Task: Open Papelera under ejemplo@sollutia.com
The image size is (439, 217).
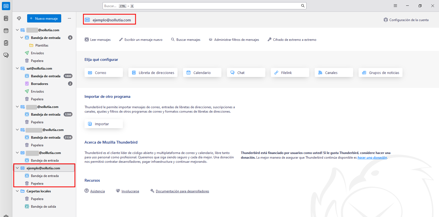Action: click(44, 184)
